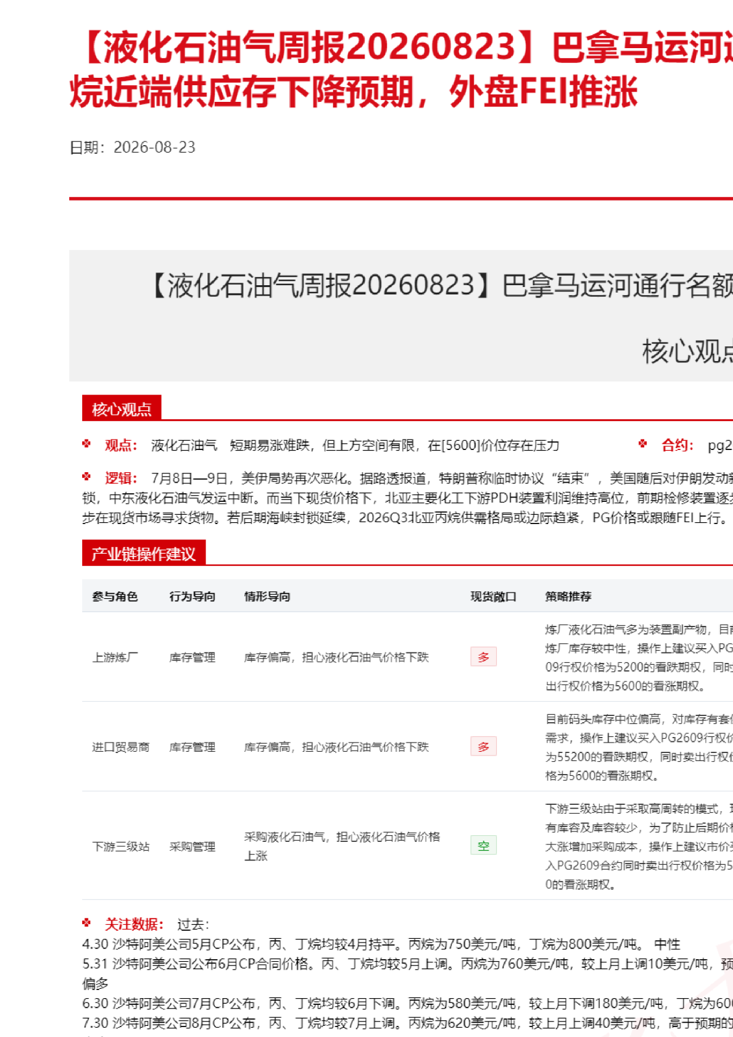Click the green 空 badge in 下游三级站 row

point(484,846)
